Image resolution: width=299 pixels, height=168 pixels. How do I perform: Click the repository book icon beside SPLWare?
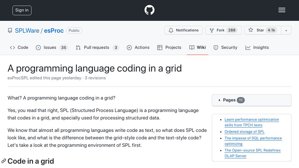[10, 30]
